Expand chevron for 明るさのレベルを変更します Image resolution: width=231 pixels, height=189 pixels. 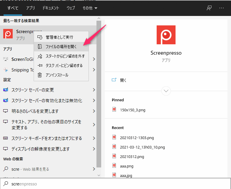pos(94,111)
